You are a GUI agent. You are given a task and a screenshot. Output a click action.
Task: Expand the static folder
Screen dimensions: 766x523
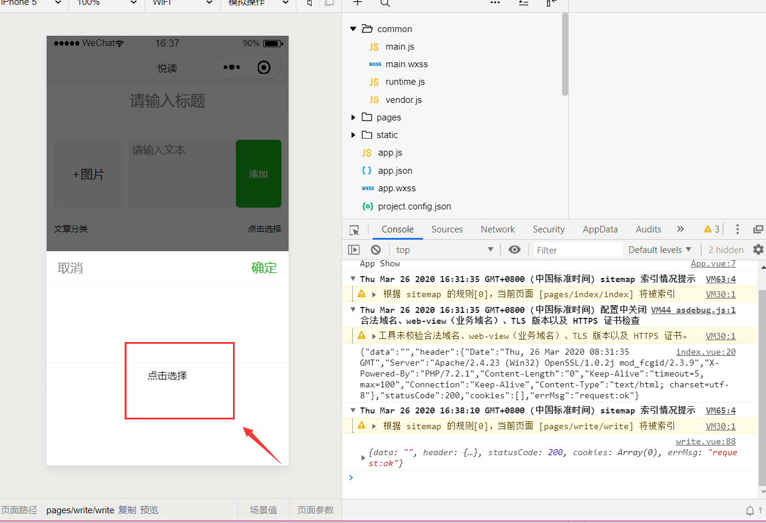coord(353,135)
